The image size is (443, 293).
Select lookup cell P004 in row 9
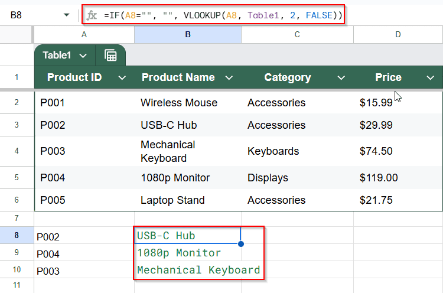(x=84, y=253)
